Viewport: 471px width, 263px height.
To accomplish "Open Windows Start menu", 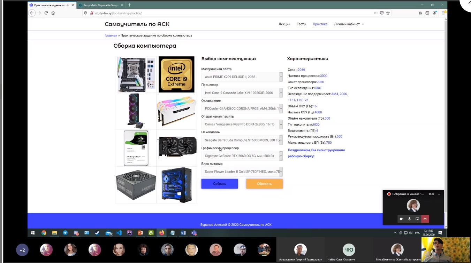I will [33, 233].
